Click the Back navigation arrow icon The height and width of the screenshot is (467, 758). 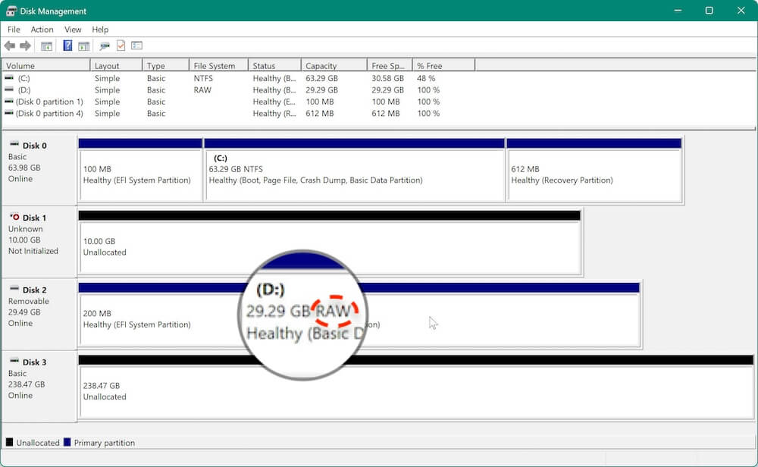coord(9,45)
